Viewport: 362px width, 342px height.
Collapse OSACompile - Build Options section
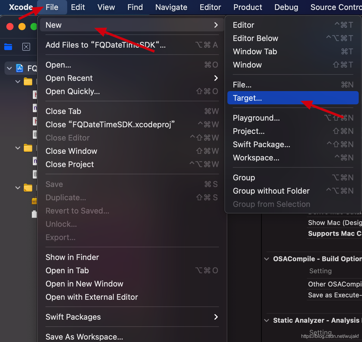(267, 259)
